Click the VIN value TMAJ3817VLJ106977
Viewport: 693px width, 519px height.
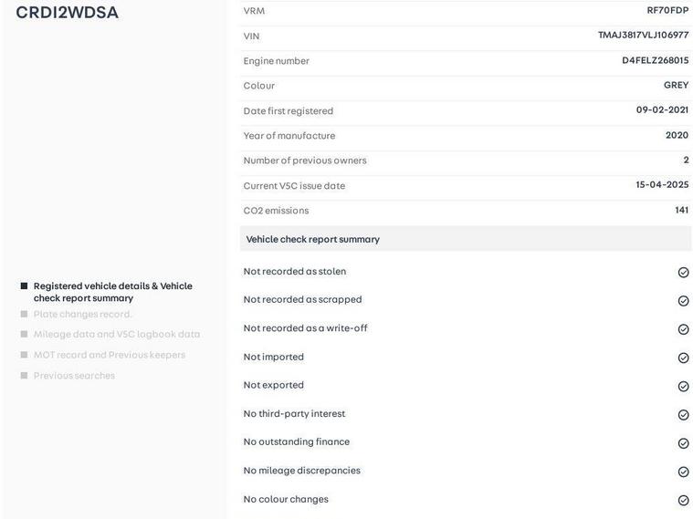(643, 35)
